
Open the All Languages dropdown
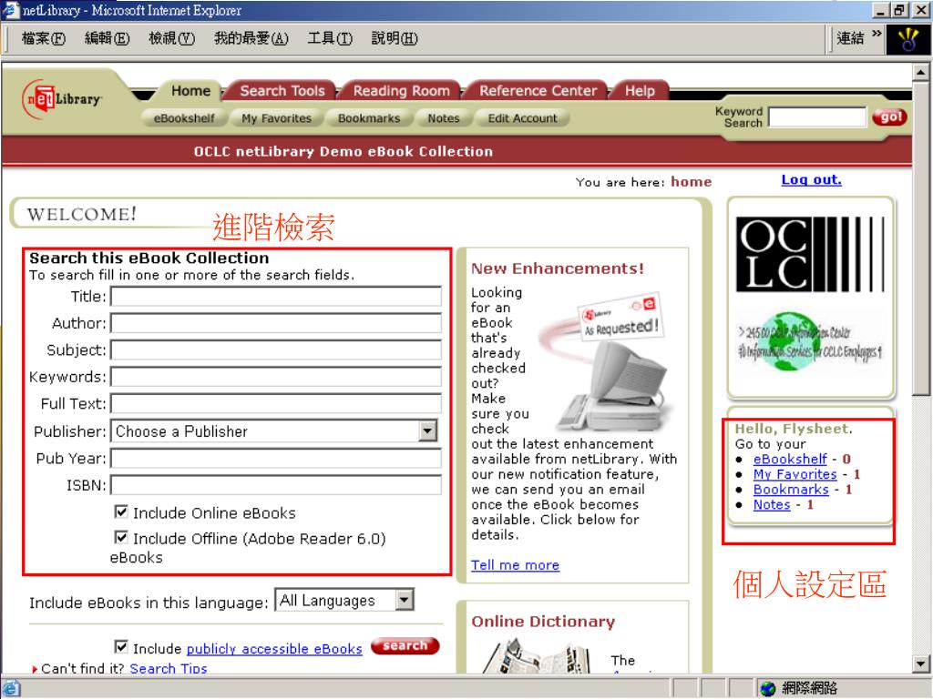pos(404,600)
